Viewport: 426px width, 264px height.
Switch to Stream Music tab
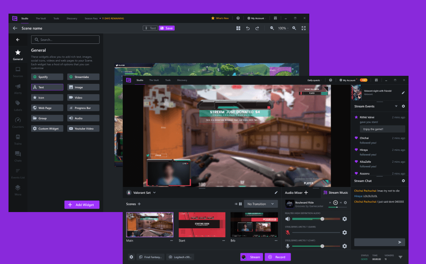(336, 192)
